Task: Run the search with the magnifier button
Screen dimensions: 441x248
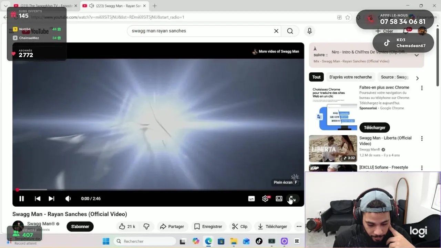Action: [290, 31]
